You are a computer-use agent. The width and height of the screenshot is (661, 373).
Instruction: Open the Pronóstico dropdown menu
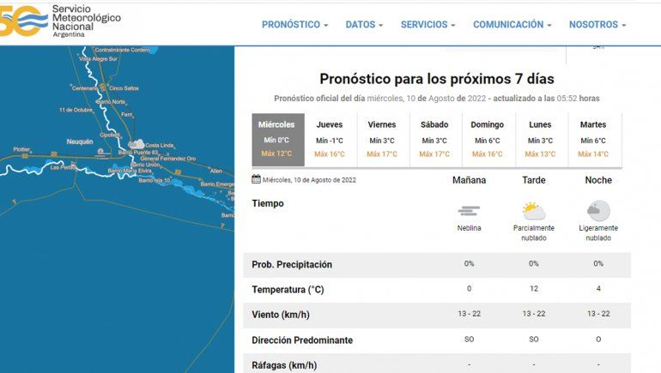[x=294, y=25]
